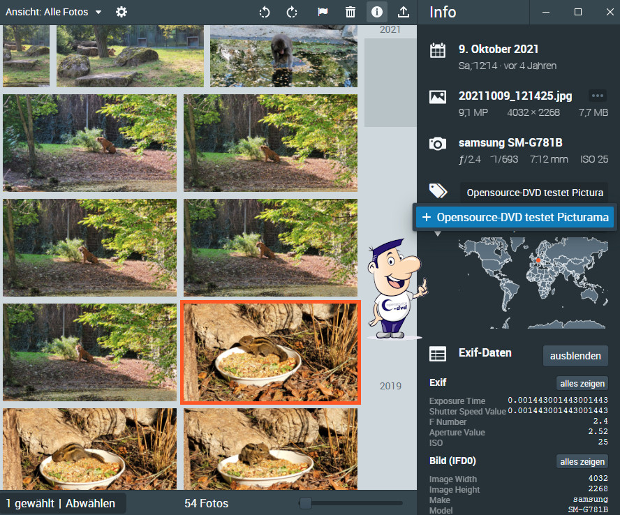
Task: Rotate photo counterclockwise
Action: click(x=265, y=12)
